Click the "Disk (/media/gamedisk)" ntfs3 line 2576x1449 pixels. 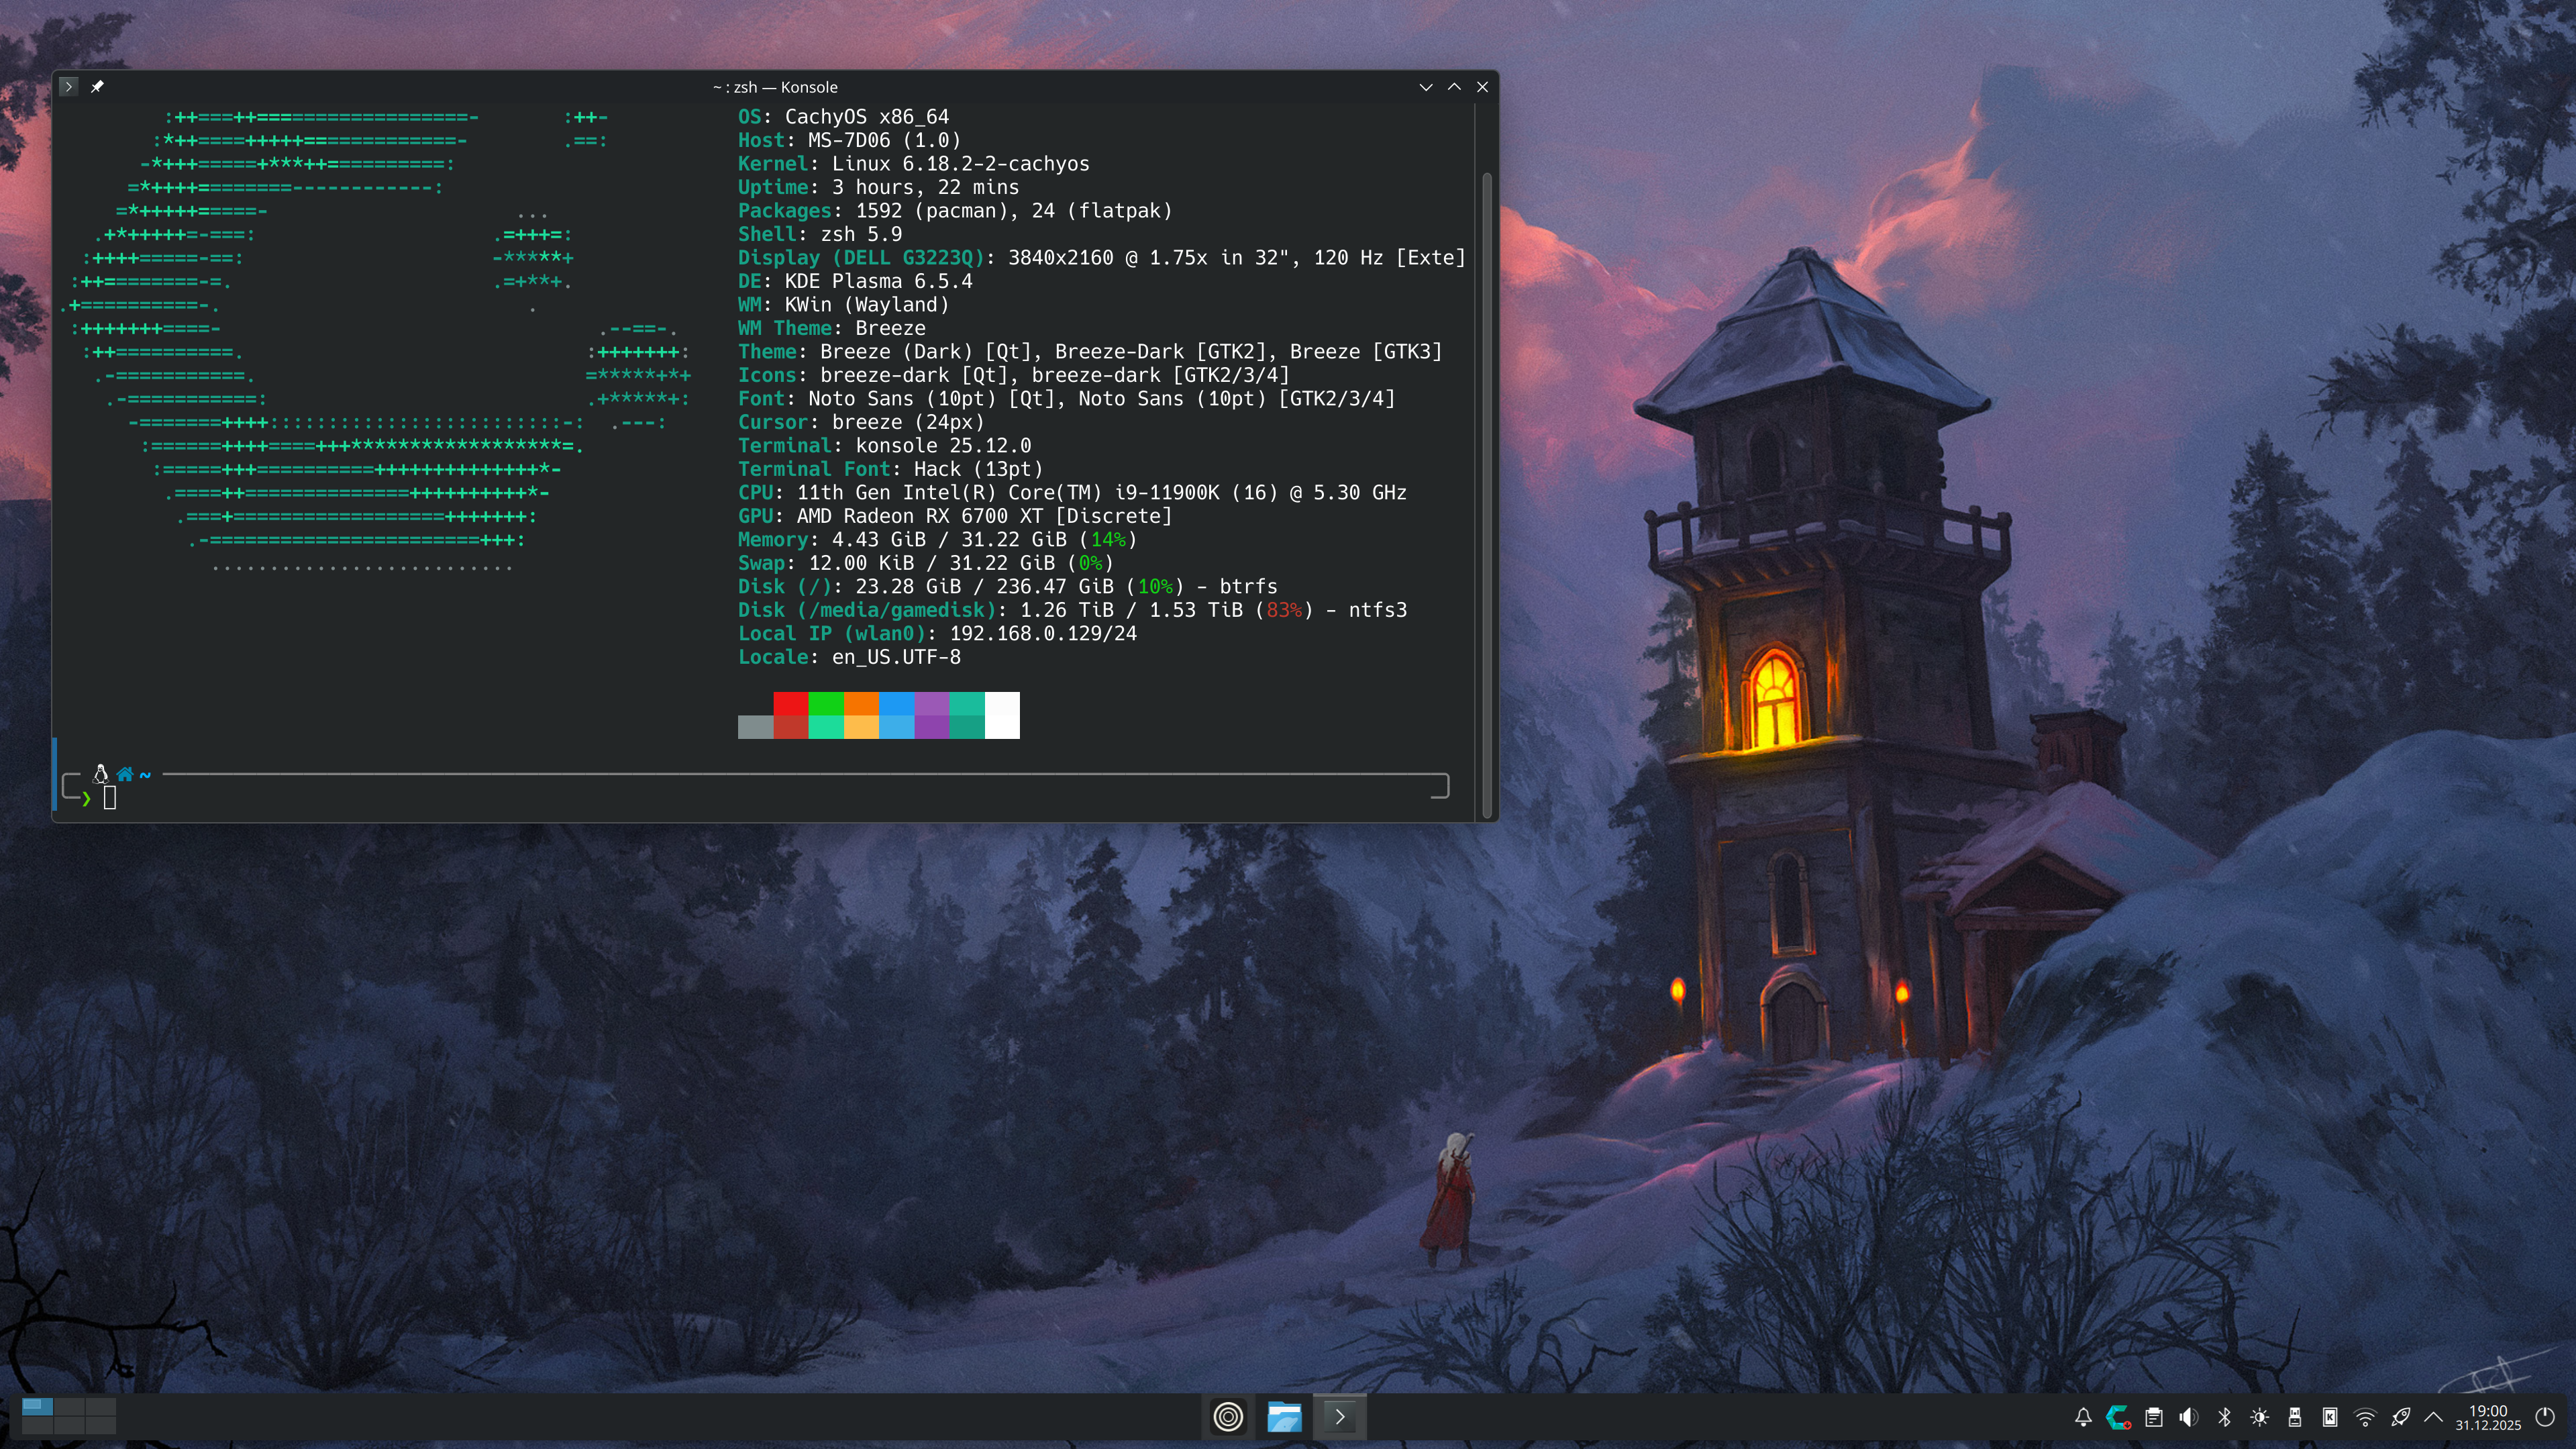[1073, 610]
